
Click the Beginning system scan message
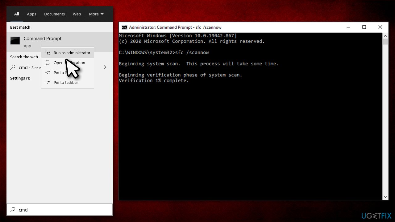[199, 64]
